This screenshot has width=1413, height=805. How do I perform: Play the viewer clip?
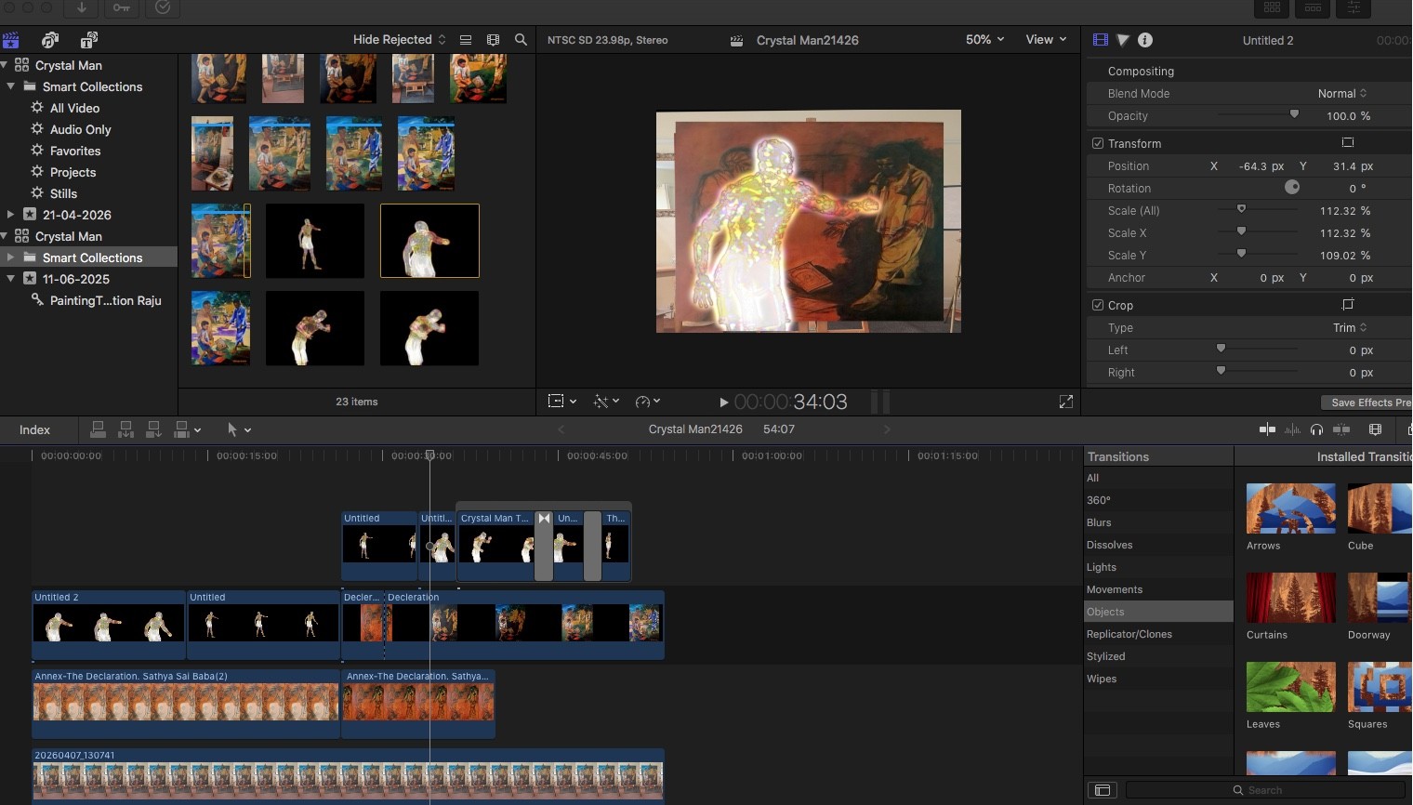click(723, 402)
